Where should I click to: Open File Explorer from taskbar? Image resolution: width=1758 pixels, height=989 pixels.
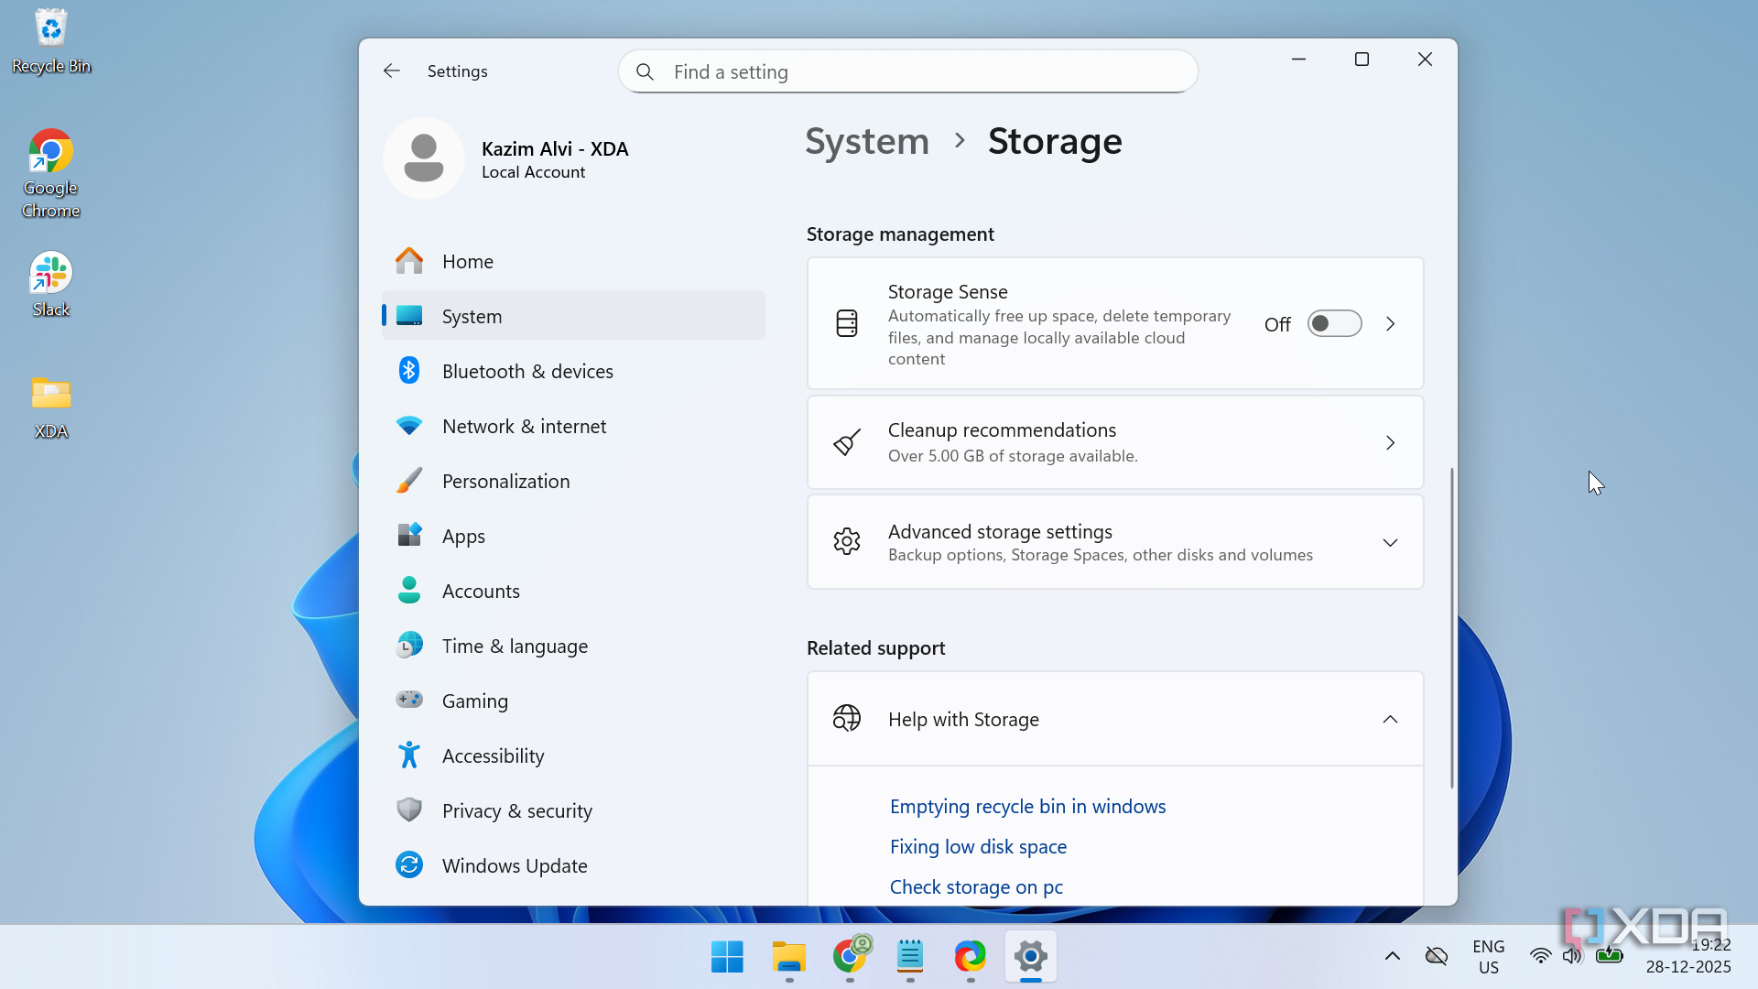(788, 957)
